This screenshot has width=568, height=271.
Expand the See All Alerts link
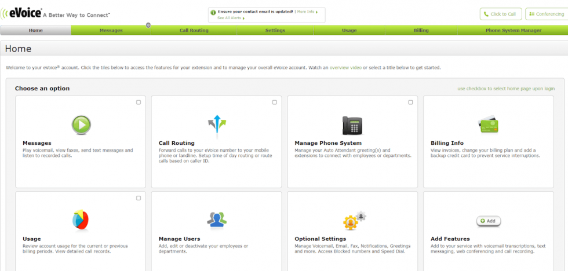231,18
